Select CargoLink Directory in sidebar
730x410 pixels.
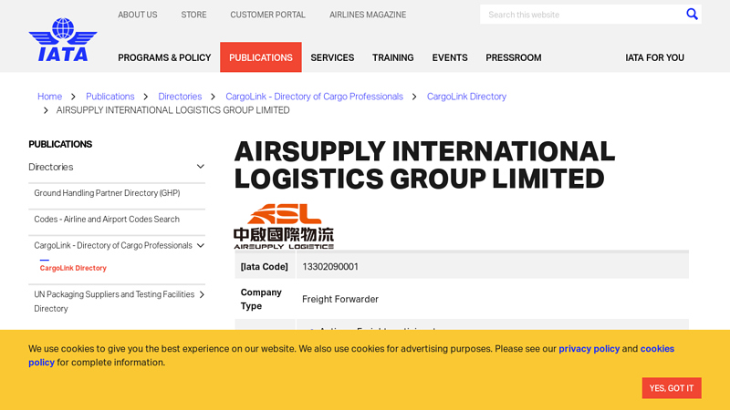pyautogui.click(x=73, y=268)
